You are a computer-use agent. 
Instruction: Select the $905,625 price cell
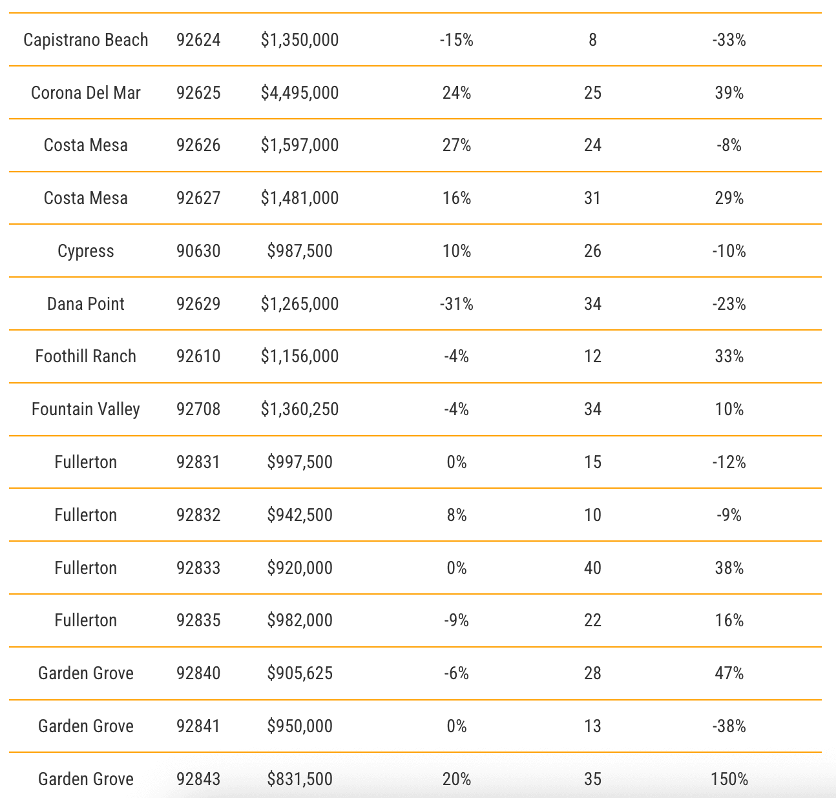[x=300, y=673]
